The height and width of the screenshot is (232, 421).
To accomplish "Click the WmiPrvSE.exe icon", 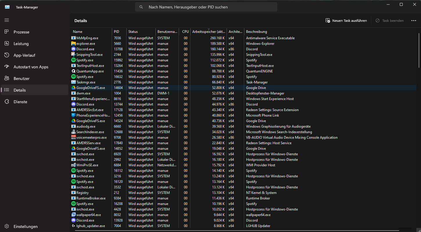I will tap(74, 165).
